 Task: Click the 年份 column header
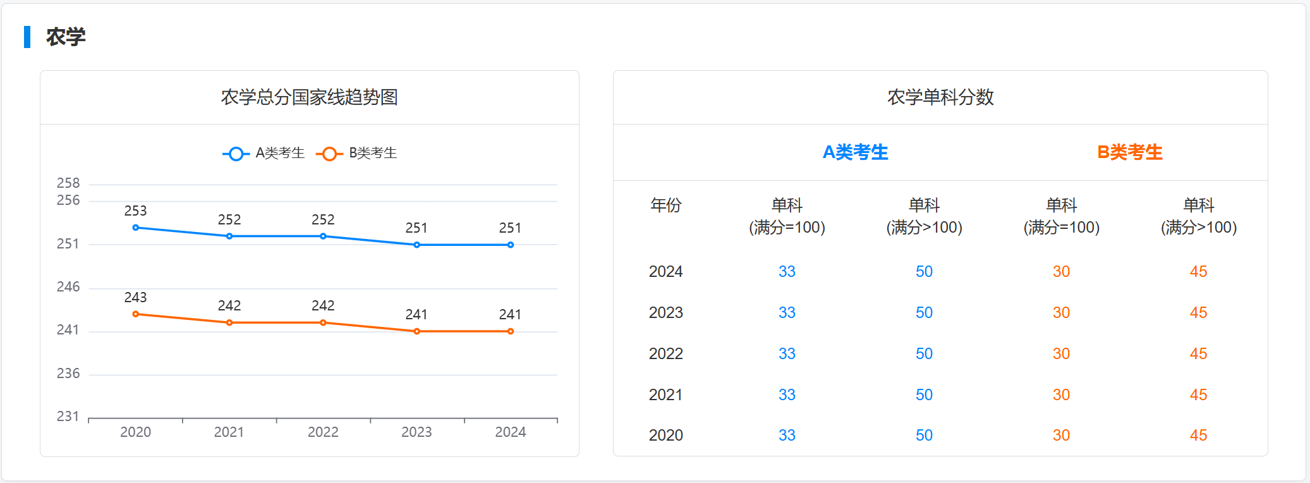665,205
